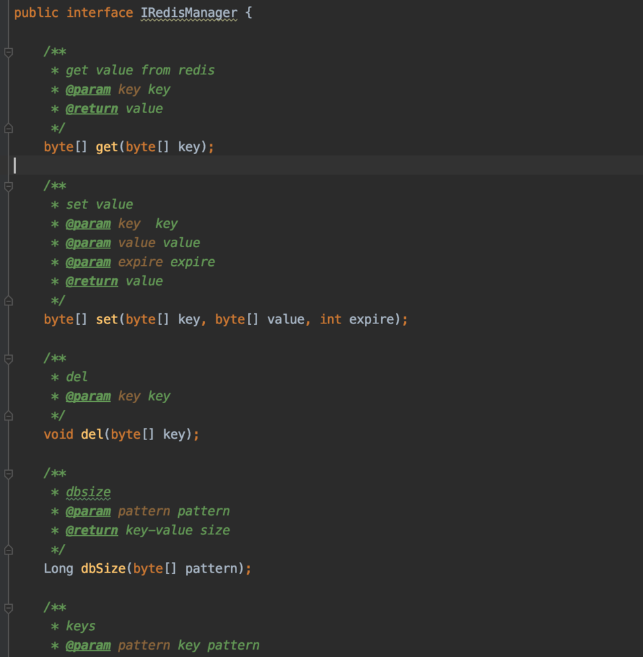Click fold end marker above the del method
Screen dimensions: 643x657
(8, 416)
